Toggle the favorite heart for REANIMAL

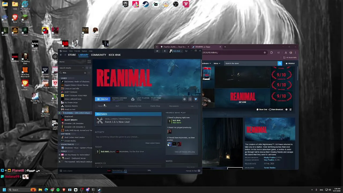196,99
